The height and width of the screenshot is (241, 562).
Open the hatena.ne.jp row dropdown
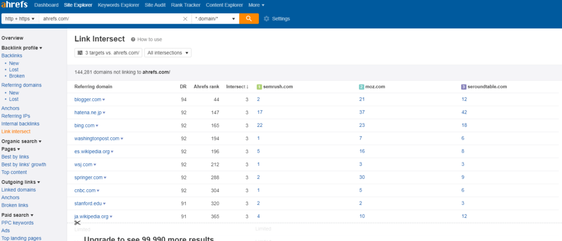[104, 113]
